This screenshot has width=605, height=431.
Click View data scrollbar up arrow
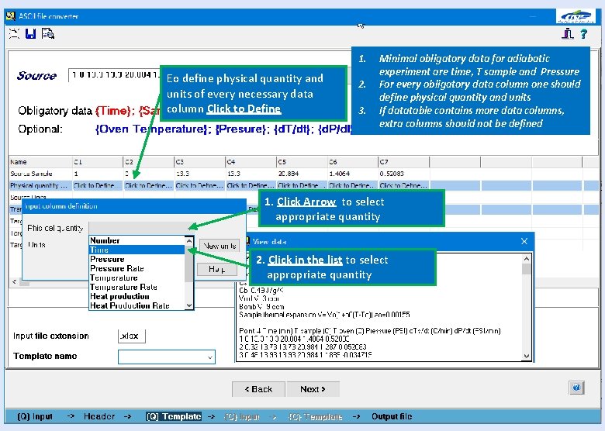527,259
